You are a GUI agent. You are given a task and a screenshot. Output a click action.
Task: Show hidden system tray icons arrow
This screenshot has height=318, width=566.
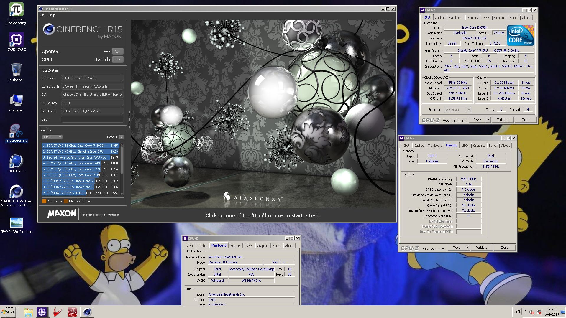click(x=525, y=312)
